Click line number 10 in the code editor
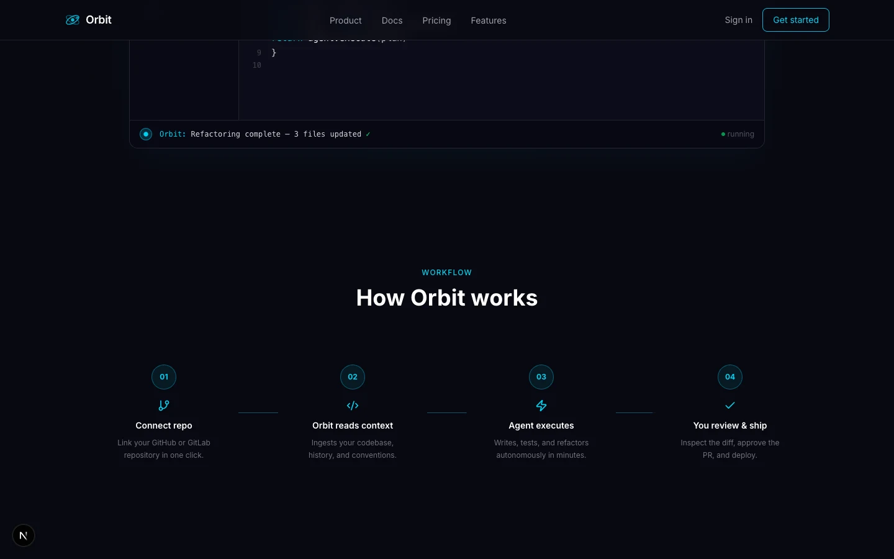 click(257, 65)
